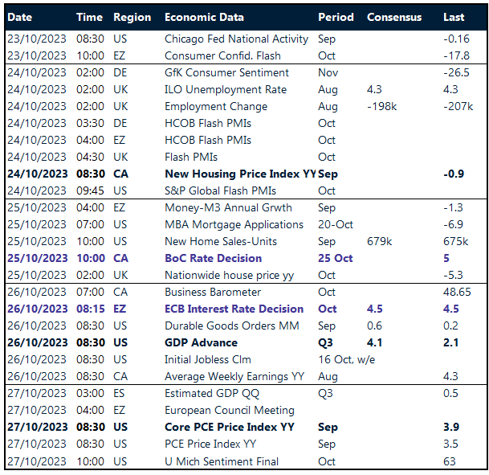Click the Region column header
The width and height of the screenshot is (489, 475).
pyautogui.click(x=132, y=17)
